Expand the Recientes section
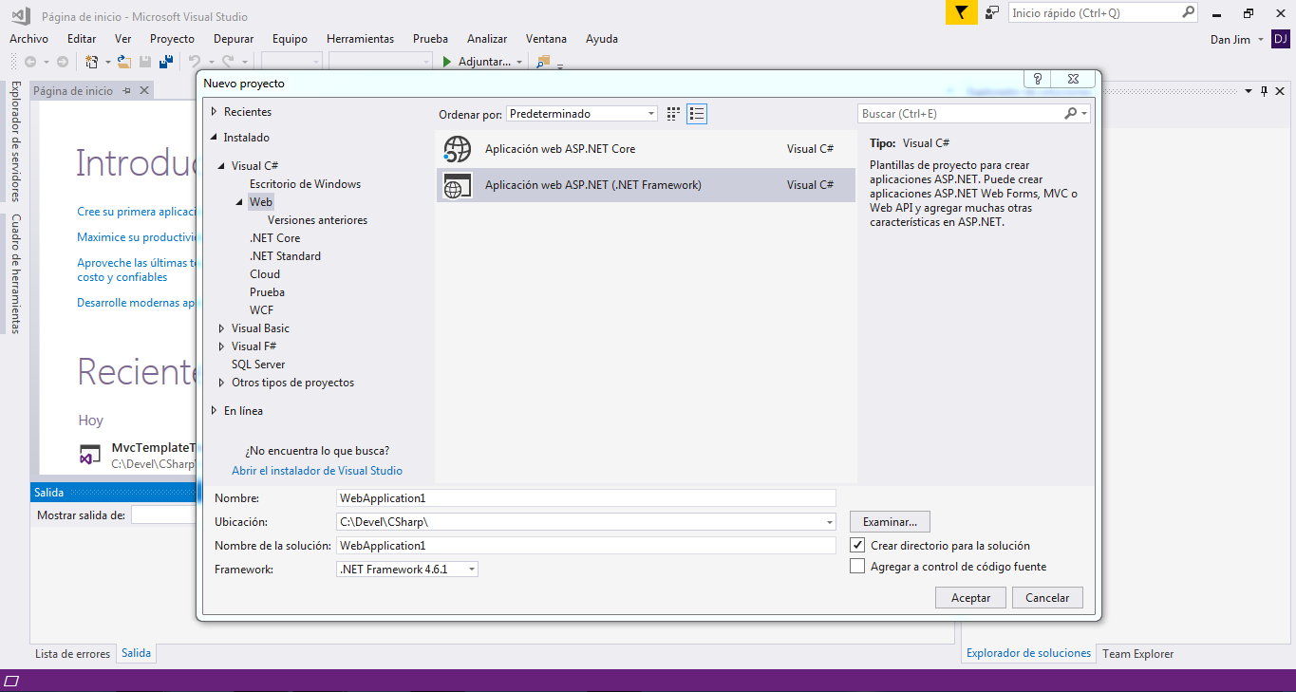The height and width of the screenshot is (692, 1296). pos(214,112)
